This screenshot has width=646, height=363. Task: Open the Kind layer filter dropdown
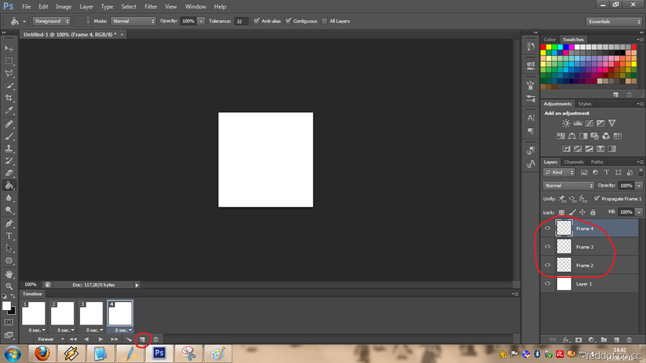559,173
